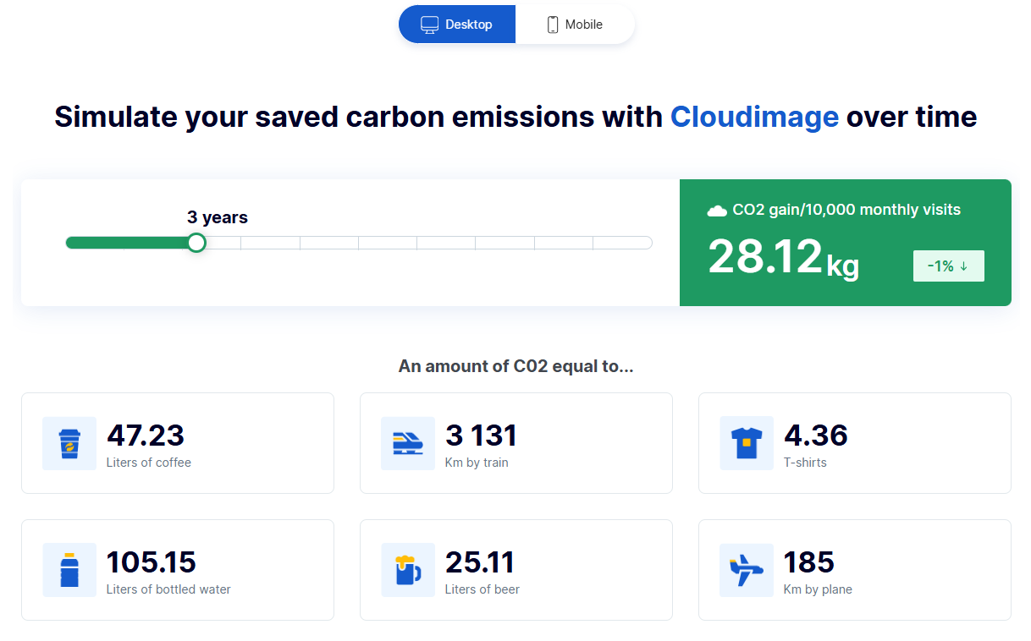Screen dimensions: 1031x641
Task: Open the Cloudimage link in the heading
Action: (x=754, y=117)
